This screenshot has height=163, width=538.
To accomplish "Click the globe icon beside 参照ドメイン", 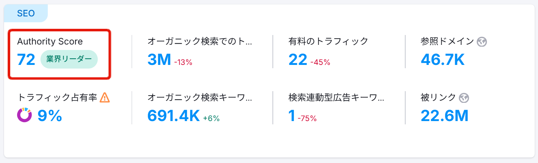I will tap(482, 42).
